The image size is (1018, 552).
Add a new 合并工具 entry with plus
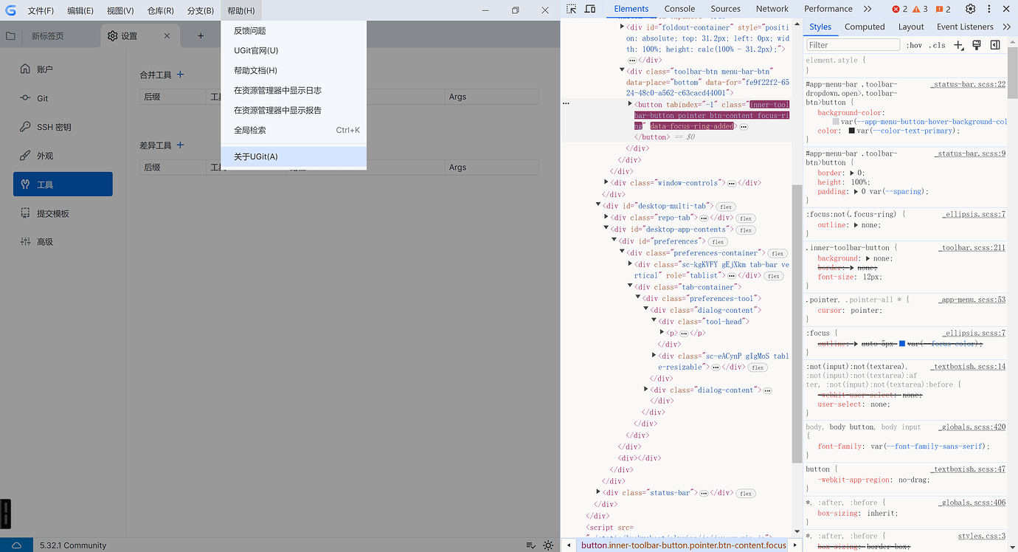(181, 75)
